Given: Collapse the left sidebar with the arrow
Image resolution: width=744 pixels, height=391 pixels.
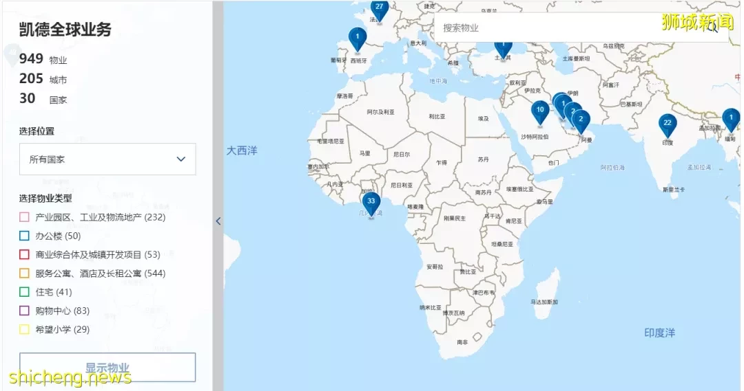Looking at the screenshot, I should click(218, 221).
